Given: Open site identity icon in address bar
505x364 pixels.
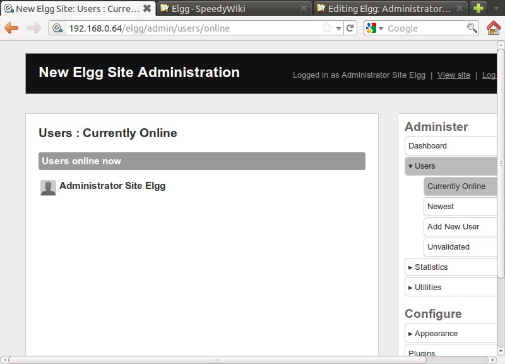Looking at the screenshot, I should (x=57, y=28).
